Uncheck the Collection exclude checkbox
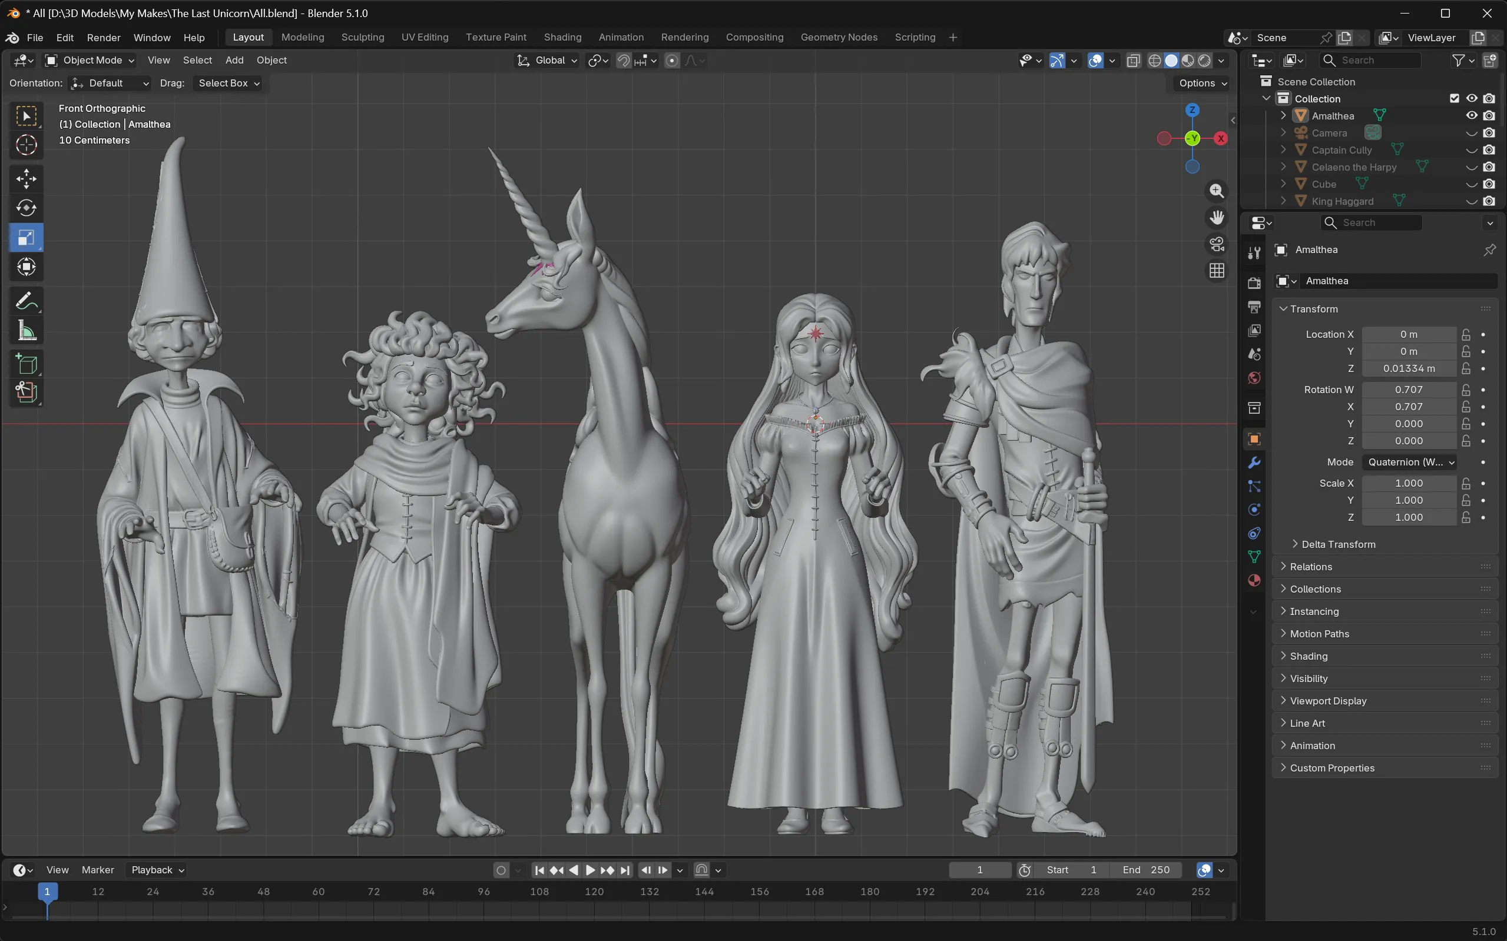Viewport: 1507px width, 941px height. pos(1455,98)
